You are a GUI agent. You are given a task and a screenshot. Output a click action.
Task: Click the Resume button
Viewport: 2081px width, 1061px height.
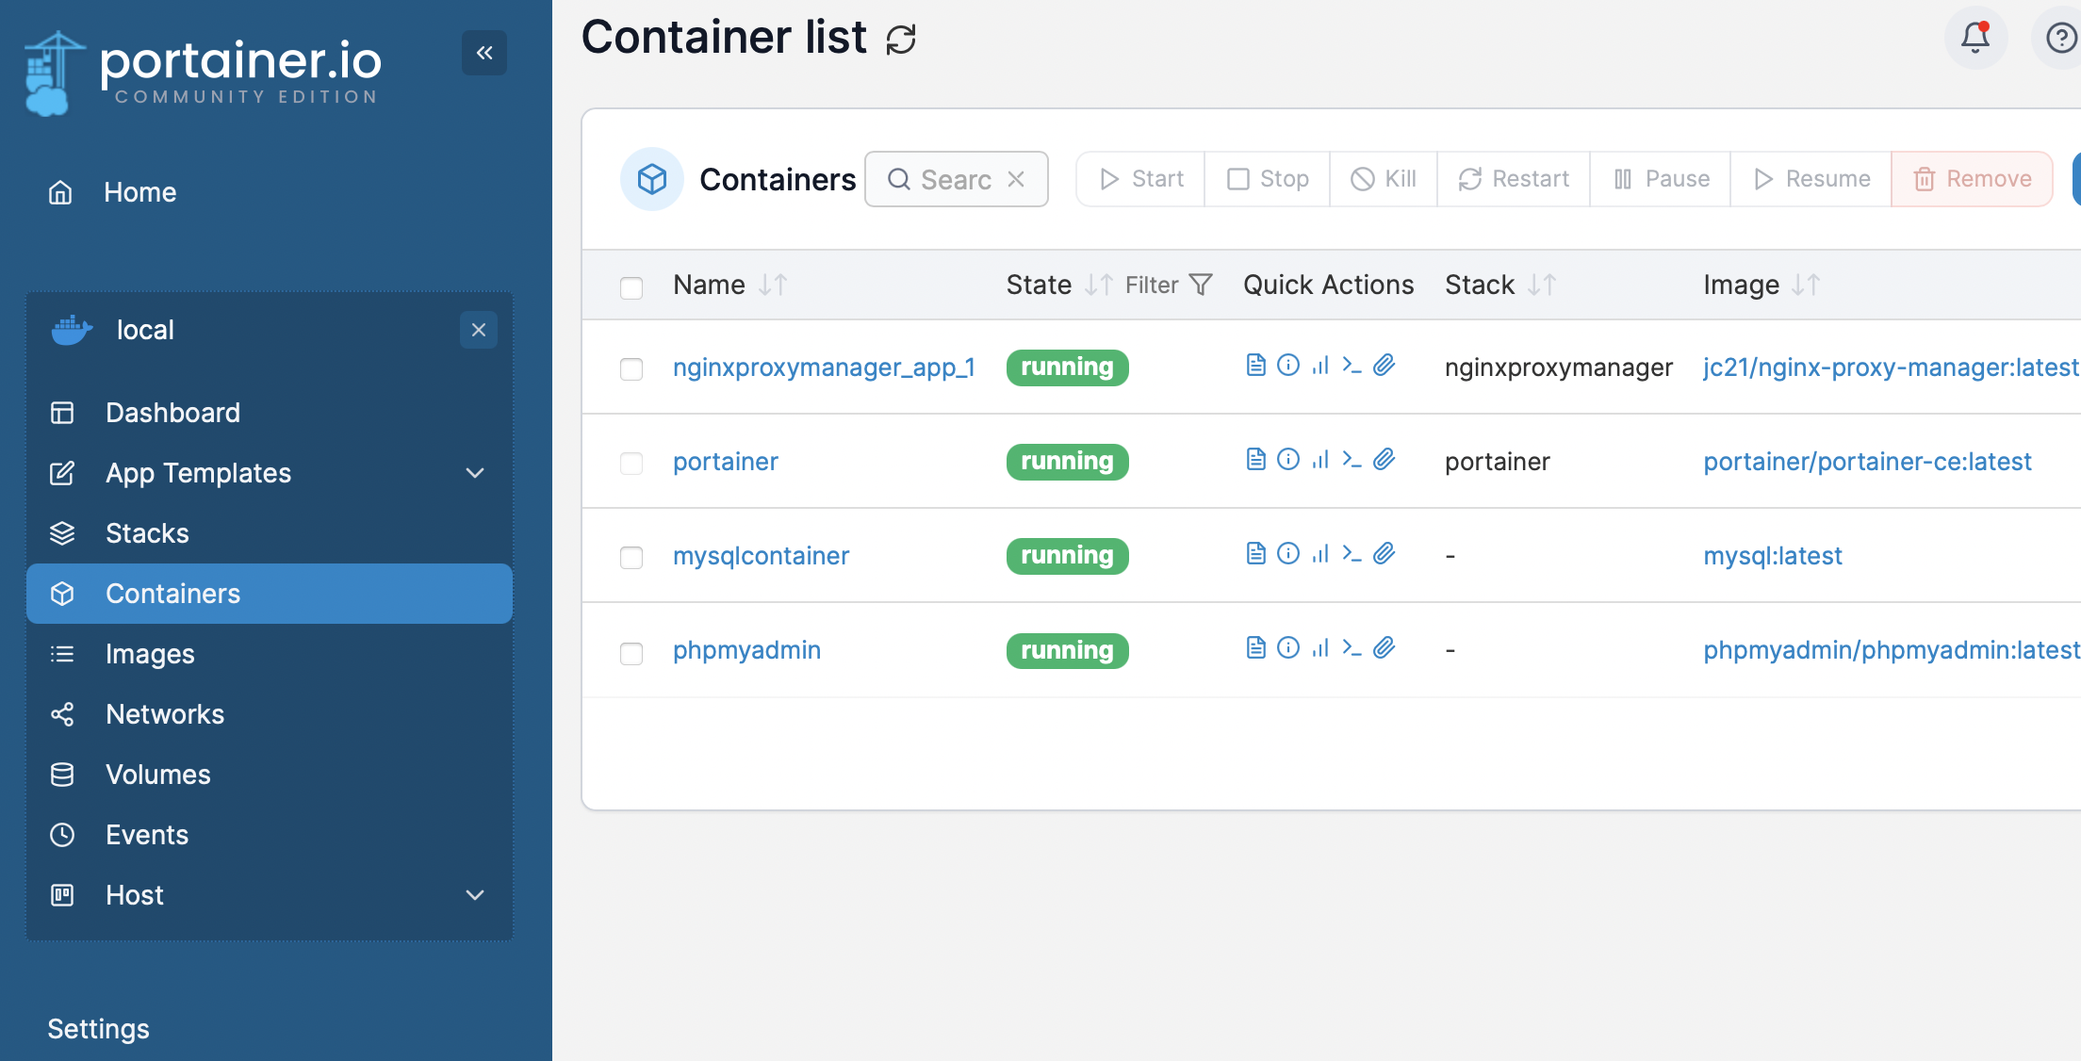[1811, 179]
